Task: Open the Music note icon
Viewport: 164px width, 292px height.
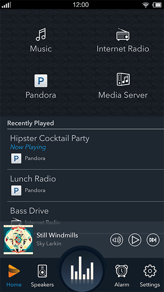Action: click(41, 34)
